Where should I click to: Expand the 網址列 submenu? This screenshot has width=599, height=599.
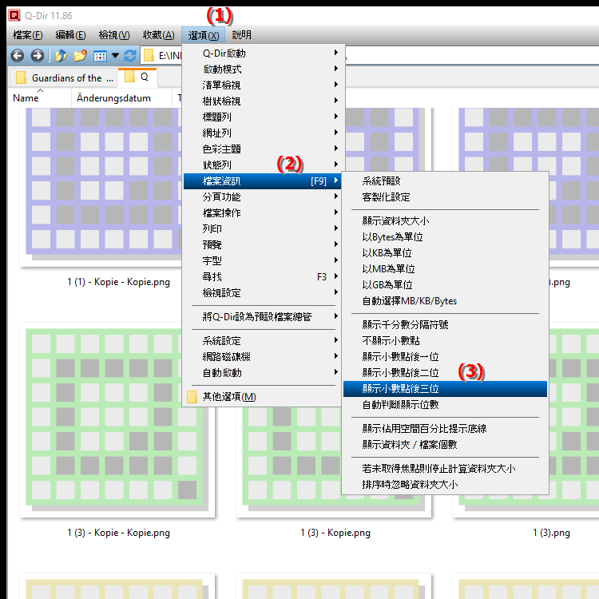coord(264,133)
